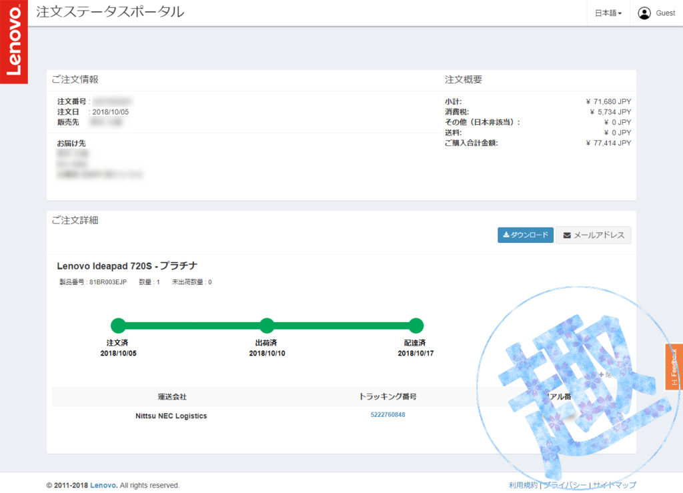The height and width of the screenshot is (493, 683).
Task: Open the 利用規約 footer link
Action: tap(523, 485)
